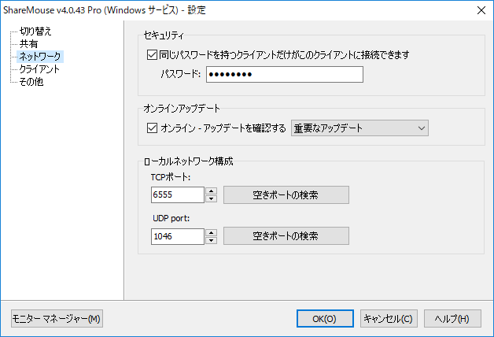This screenshot has width=494, height=337.
Task: Increase the TCP port value
Action: coord(211,191)
